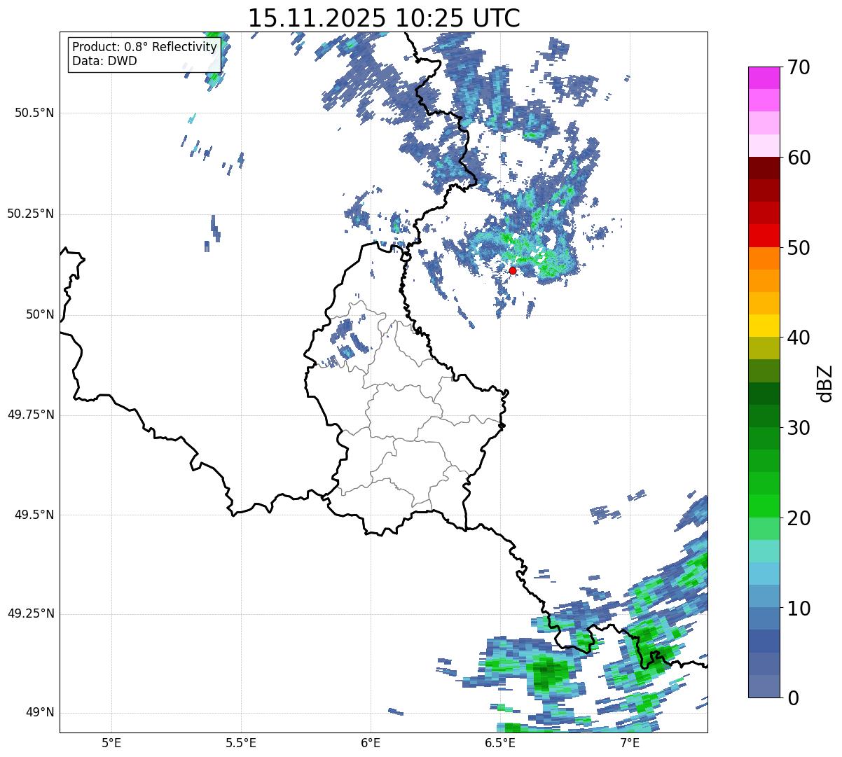Click the red station marker dot
This screenshot has width=842, height=757.
coord(512,270)
